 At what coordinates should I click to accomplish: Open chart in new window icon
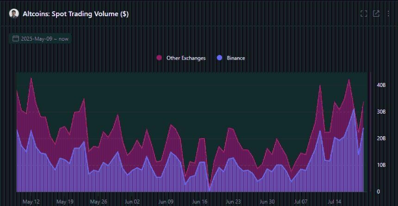click(x=376, y=14)
